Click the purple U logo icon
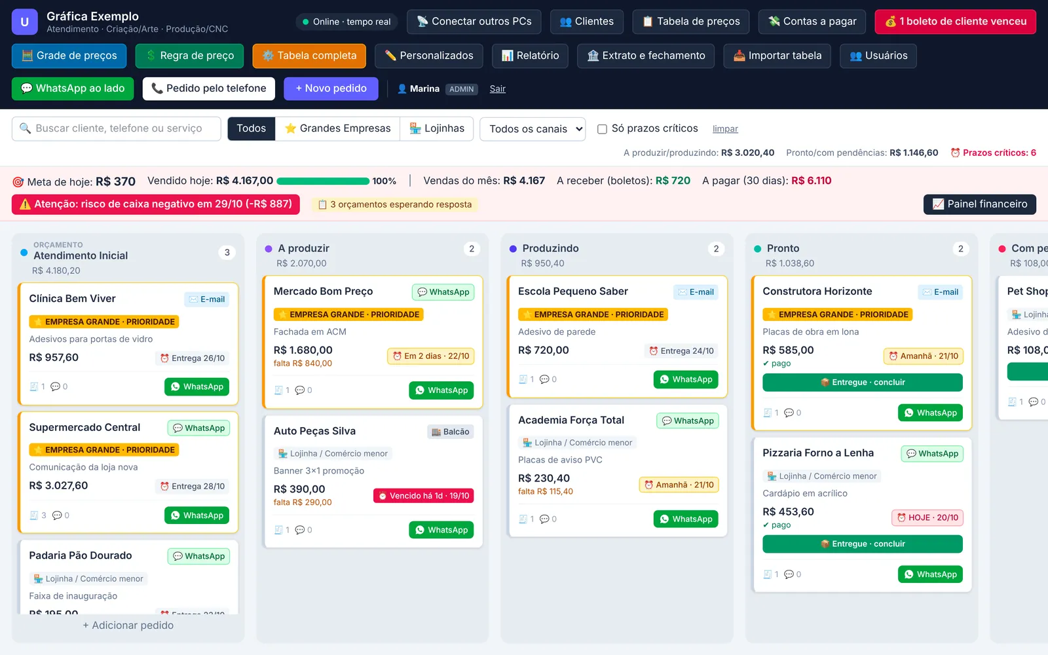 point(24,22)
